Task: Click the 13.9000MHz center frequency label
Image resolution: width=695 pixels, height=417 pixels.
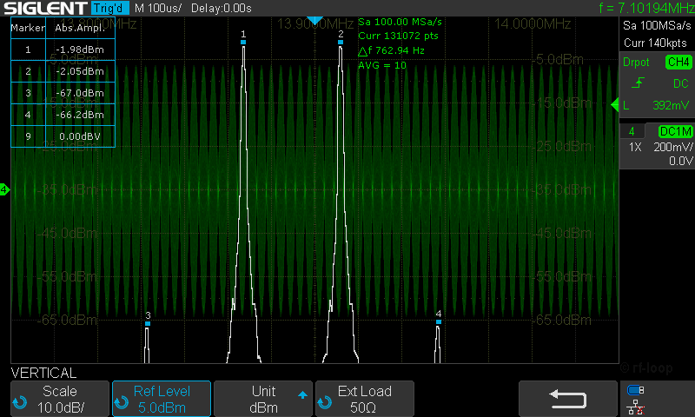Action: pos(315,23)
